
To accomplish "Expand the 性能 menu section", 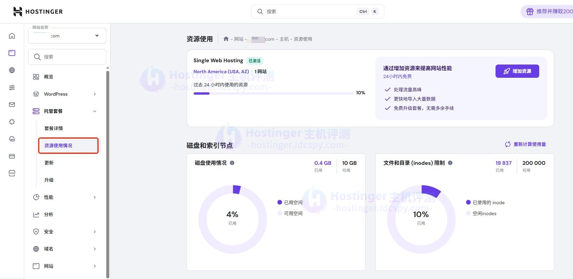I will pyautogui.click(x=94, y=197).
